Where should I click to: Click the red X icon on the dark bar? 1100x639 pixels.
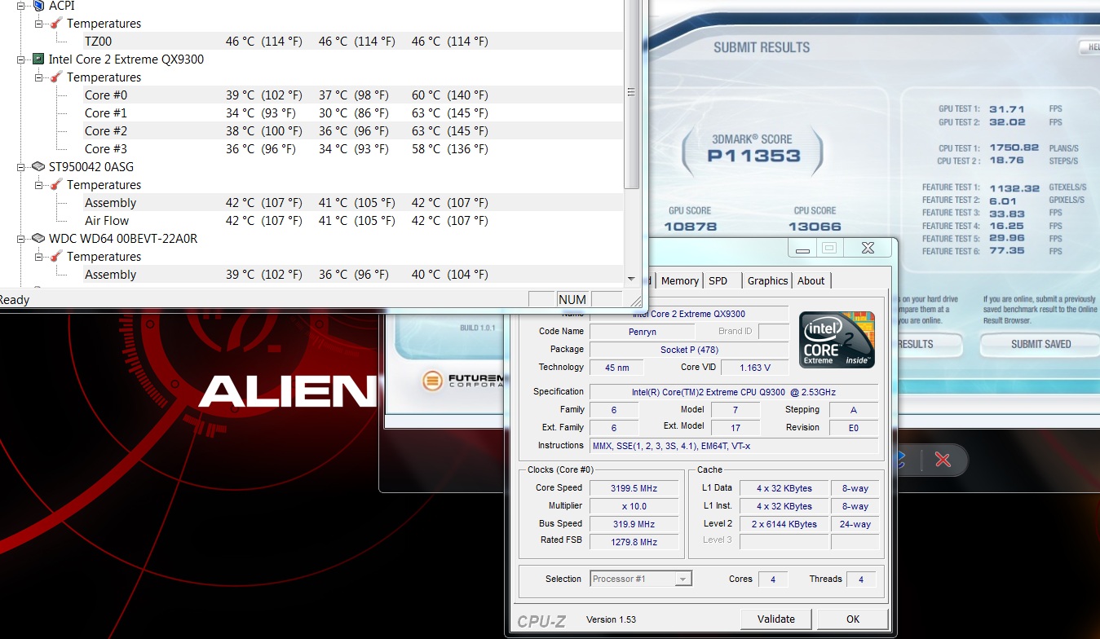[943, 461]
